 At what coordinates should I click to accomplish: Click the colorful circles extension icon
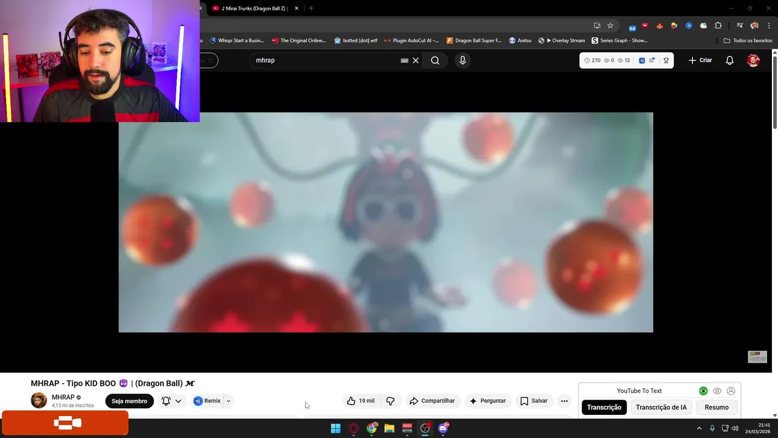point(674,26)
